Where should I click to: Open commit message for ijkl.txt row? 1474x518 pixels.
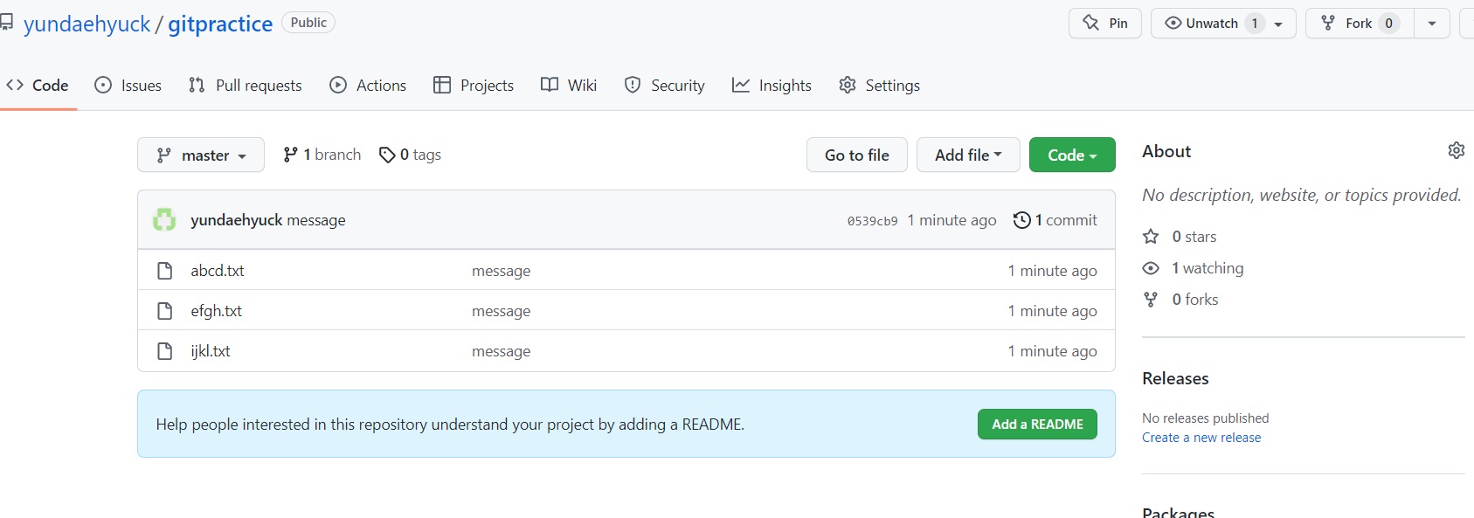[502, 351]
